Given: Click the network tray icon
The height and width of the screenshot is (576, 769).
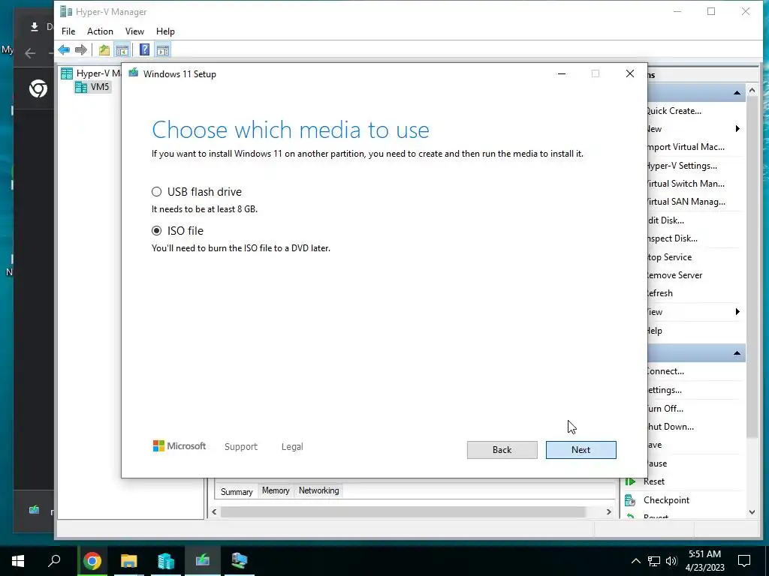Looking at the screenshot, I should pyautogui.click(x=654, y=561).
